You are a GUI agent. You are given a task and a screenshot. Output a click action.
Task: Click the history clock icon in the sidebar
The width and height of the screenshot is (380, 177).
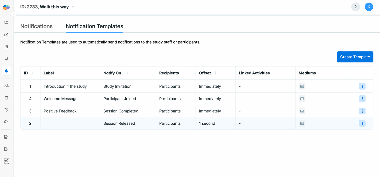6,110
